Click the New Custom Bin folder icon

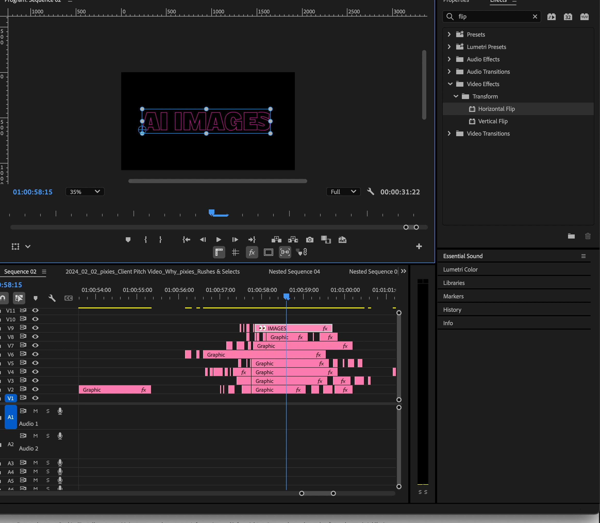pos(571,236)
